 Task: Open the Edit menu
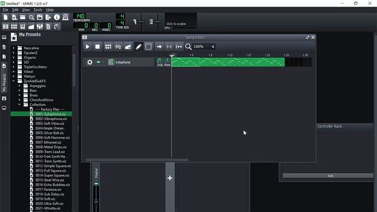pyautogui.click(x=15, y=10)
